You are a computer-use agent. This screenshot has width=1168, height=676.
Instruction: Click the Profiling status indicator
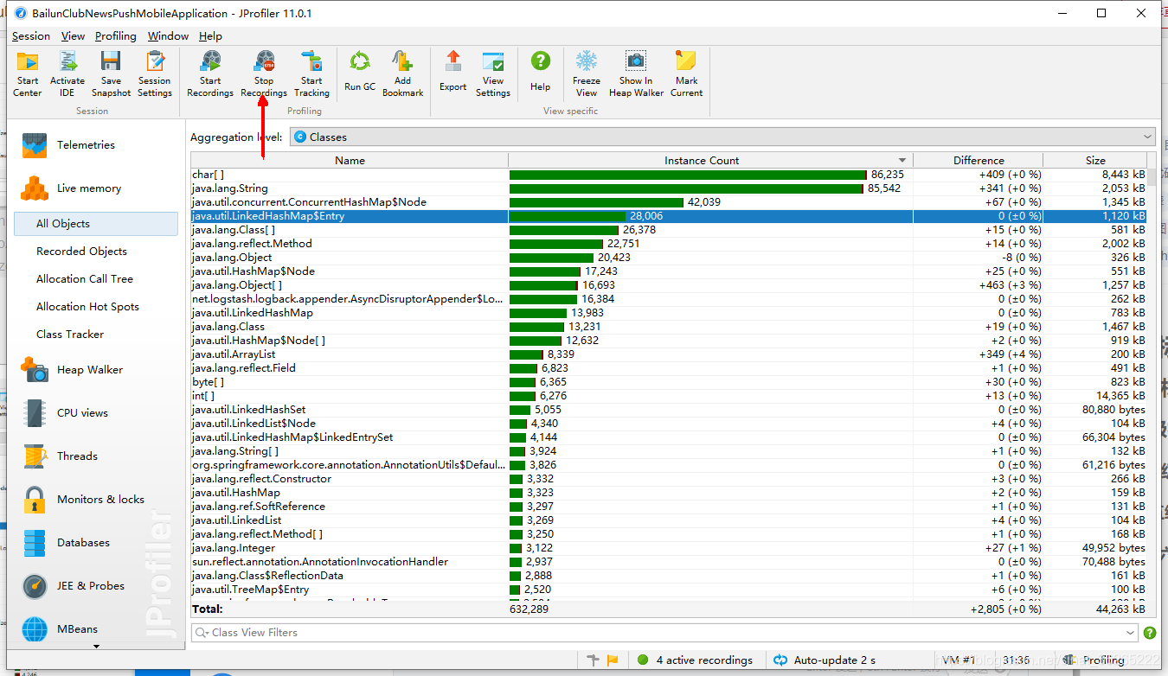1094,660
